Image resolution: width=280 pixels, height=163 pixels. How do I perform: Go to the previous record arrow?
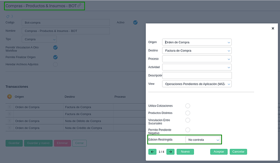point(153,152)
